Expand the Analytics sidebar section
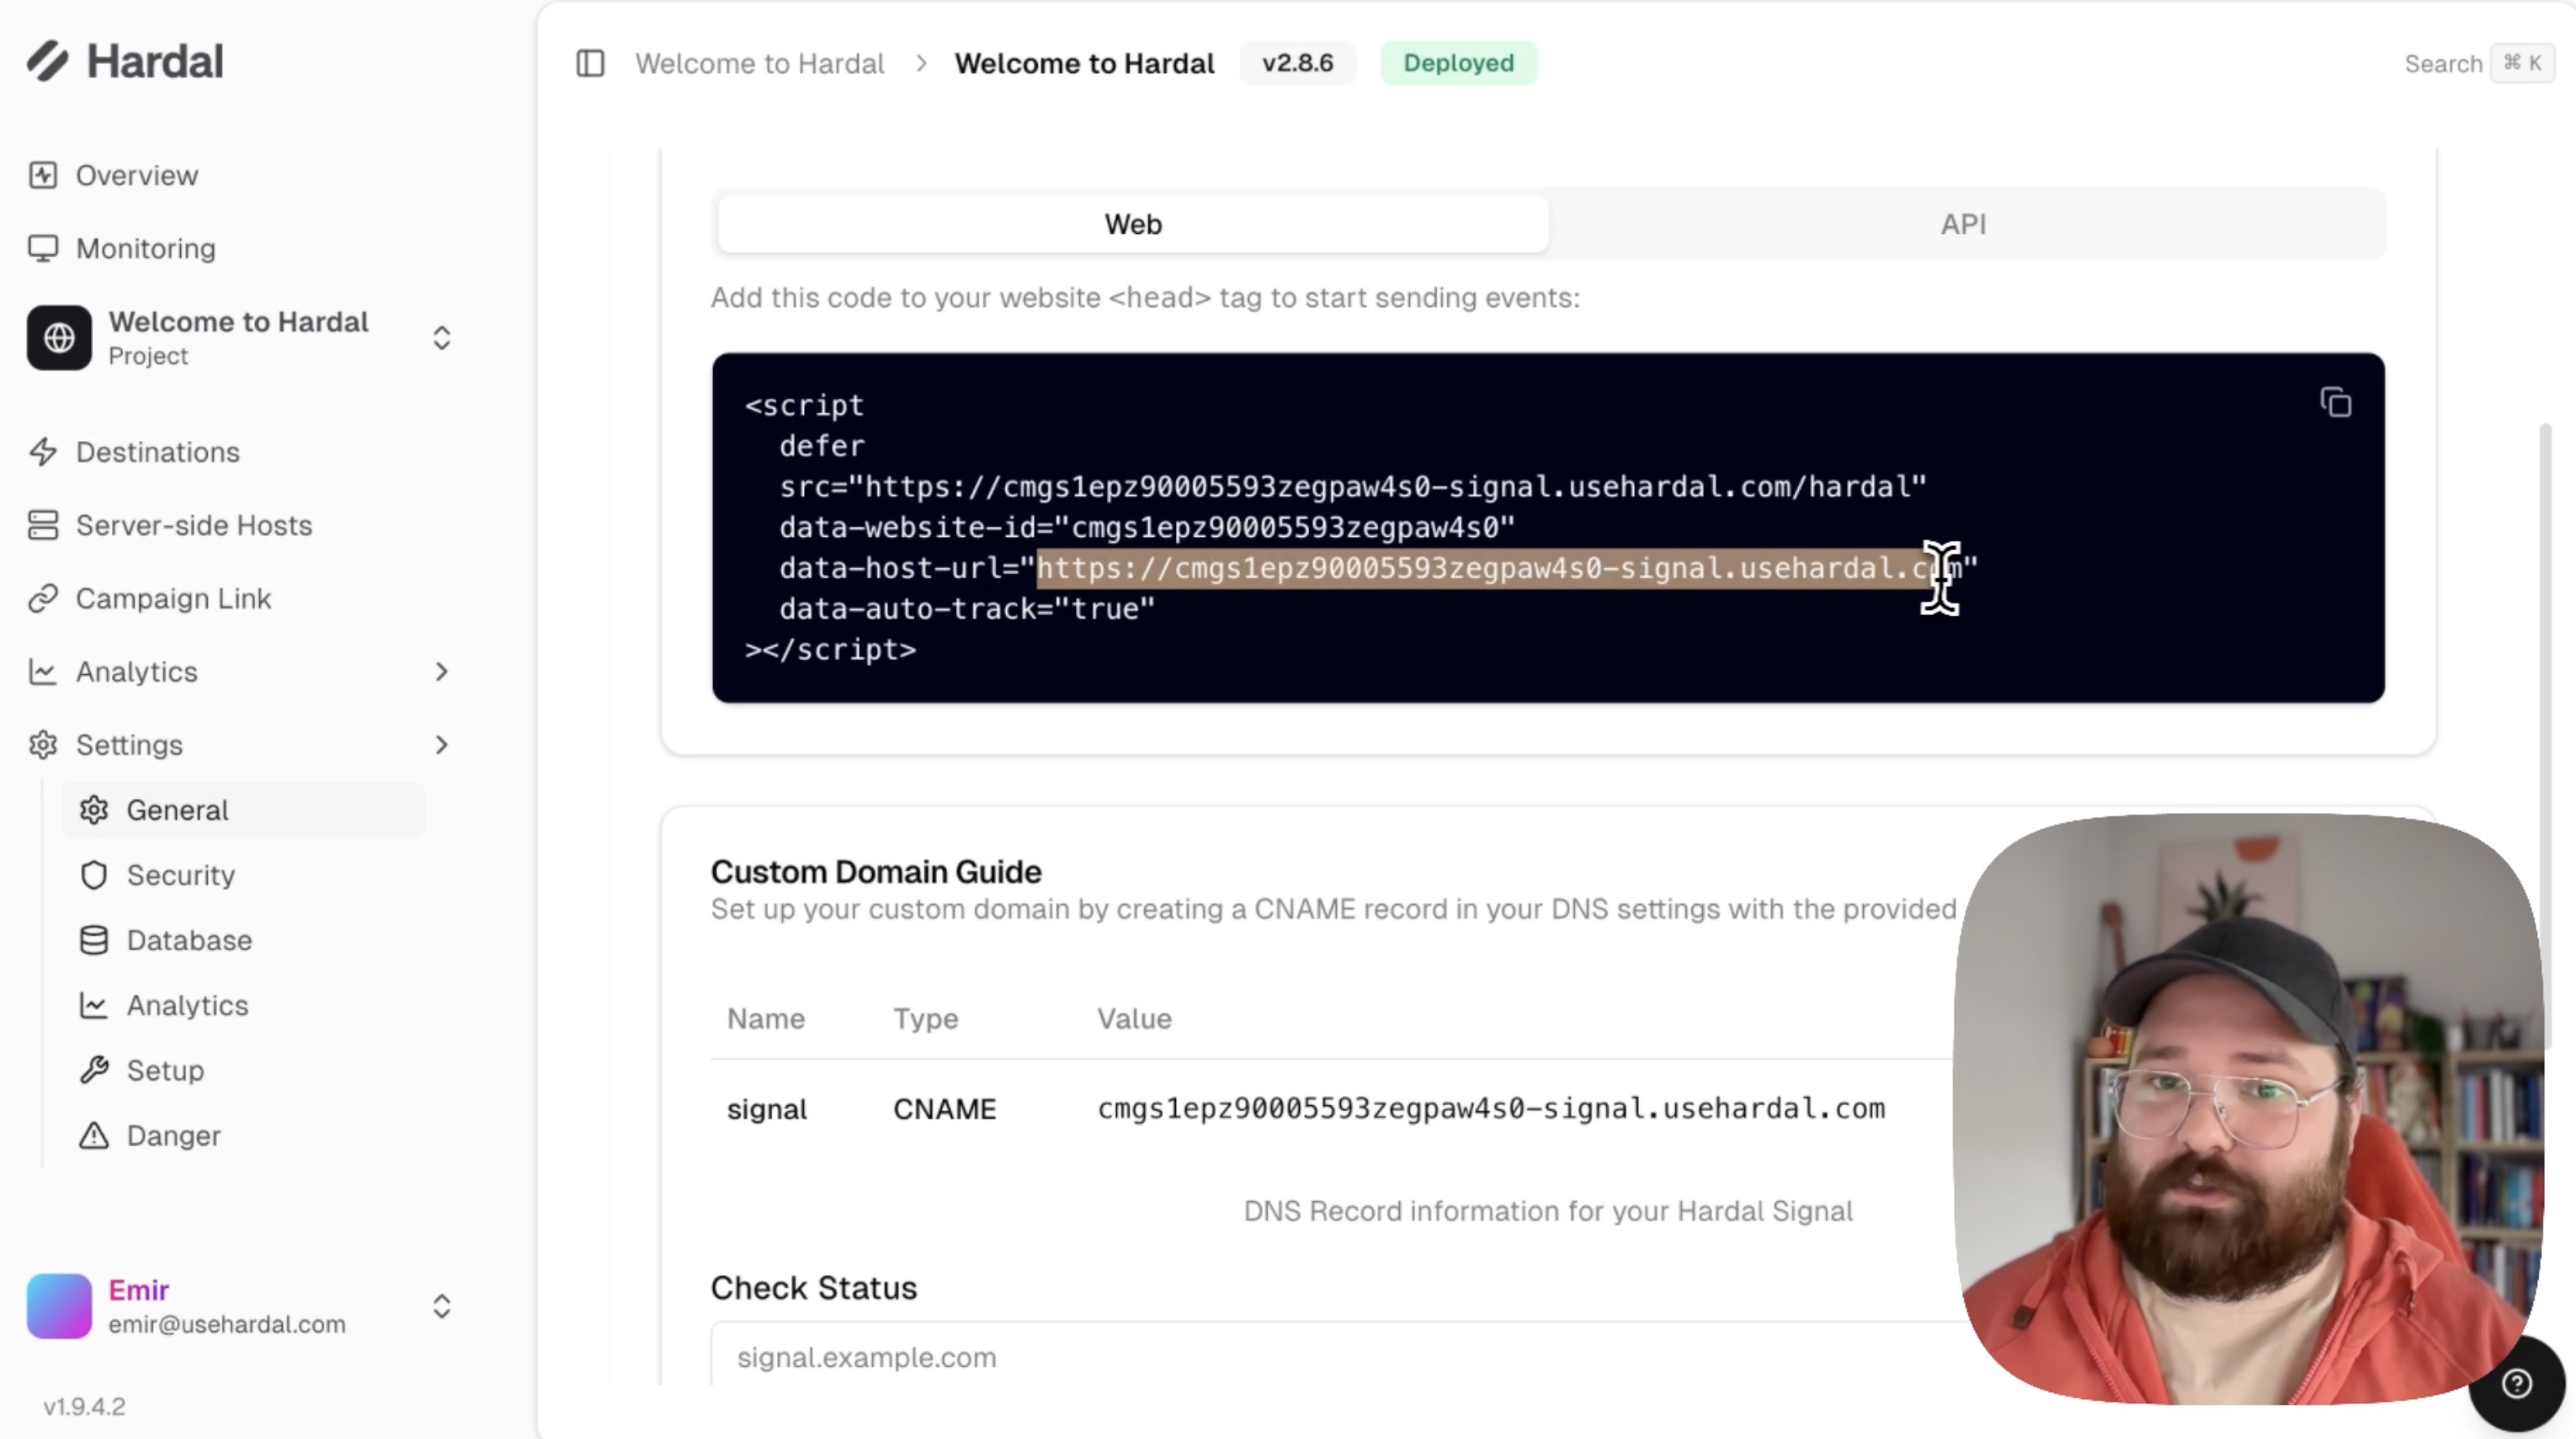Viewport: 2576px width, 1439px height. tap(441, 672)
